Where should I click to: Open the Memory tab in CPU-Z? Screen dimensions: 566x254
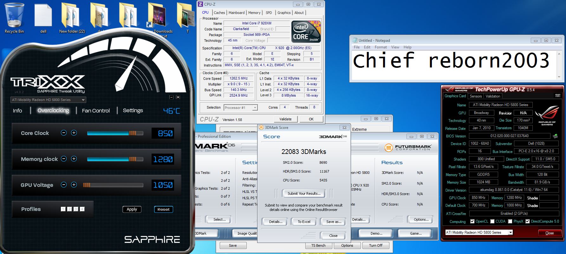point(254,13)
